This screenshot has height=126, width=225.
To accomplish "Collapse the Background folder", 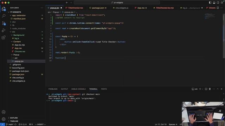I will [x=19, y=35].
